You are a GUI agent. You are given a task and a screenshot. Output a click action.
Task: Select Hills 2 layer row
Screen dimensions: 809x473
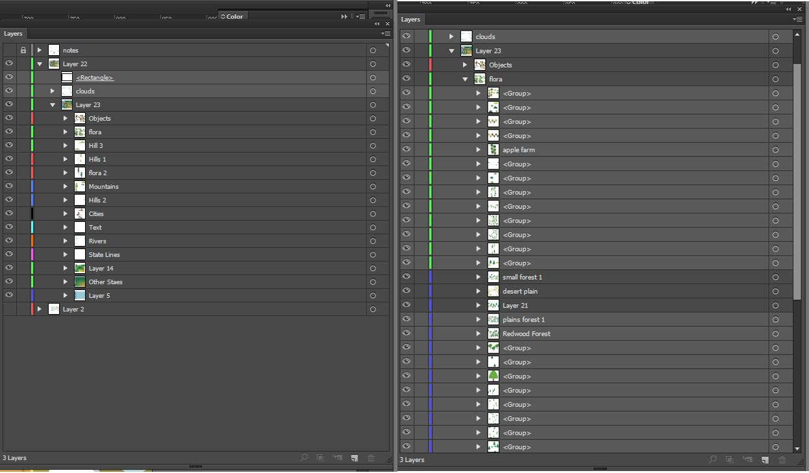point(195,200)
